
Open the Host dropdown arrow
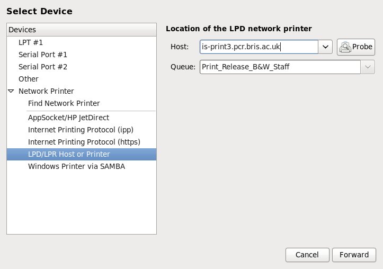coord(325,47)
